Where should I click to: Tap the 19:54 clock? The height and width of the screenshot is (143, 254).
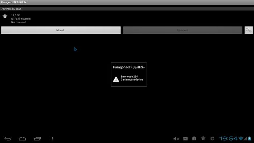pos(228,139)
